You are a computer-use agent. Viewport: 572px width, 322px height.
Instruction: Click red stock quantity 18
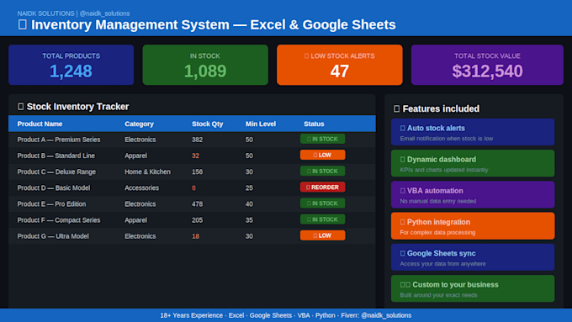coord(195,236)
